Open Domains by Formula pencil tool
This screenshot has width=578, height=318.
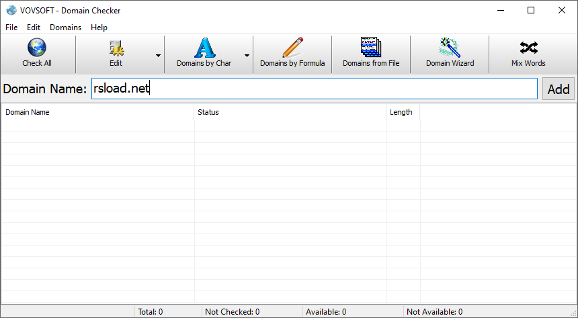coord(292,54)
